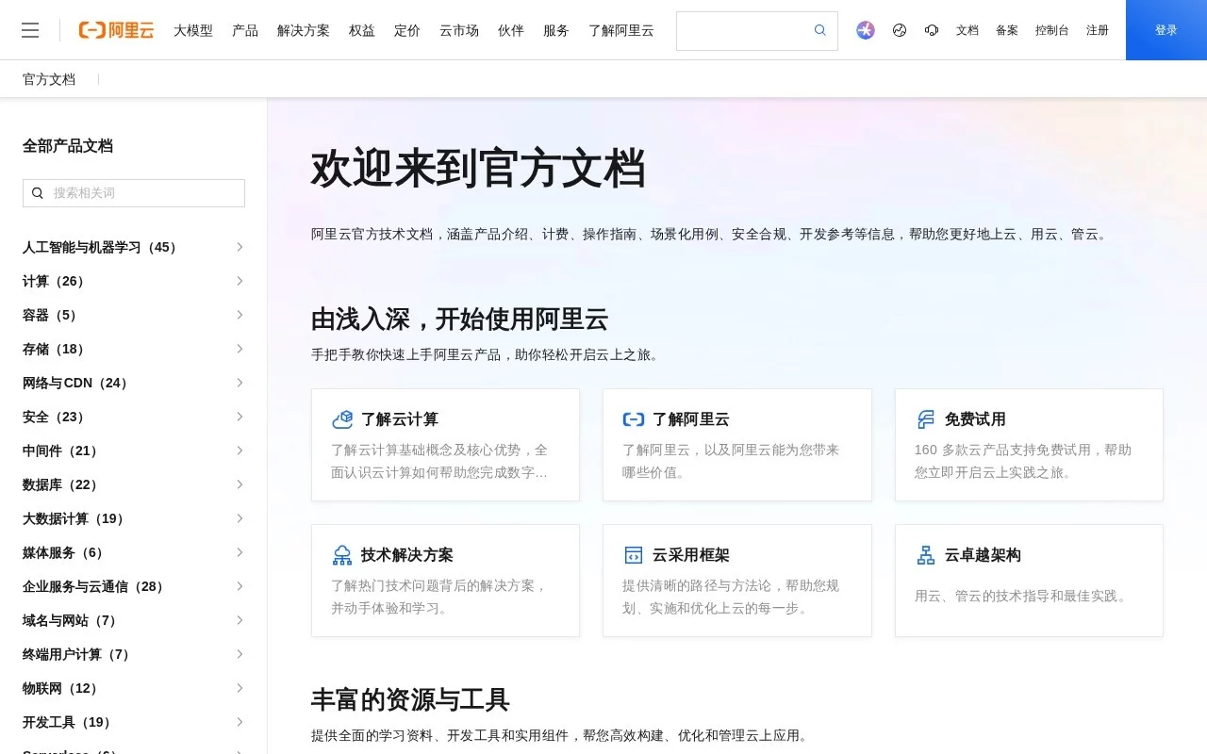Click the 官方文档 breadcrumb
The width and height of the screenshot is (1207, 754).
click(49, 79)
